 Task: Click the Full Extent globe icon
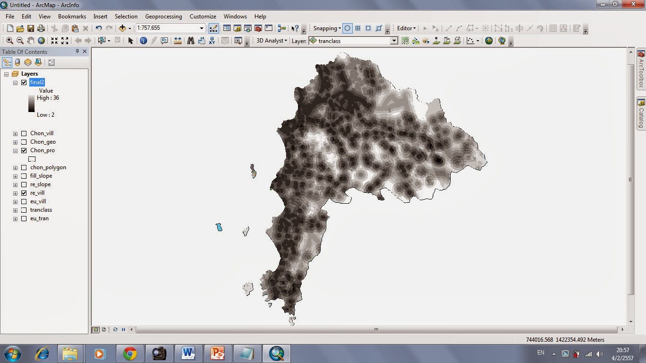(42, 41)
